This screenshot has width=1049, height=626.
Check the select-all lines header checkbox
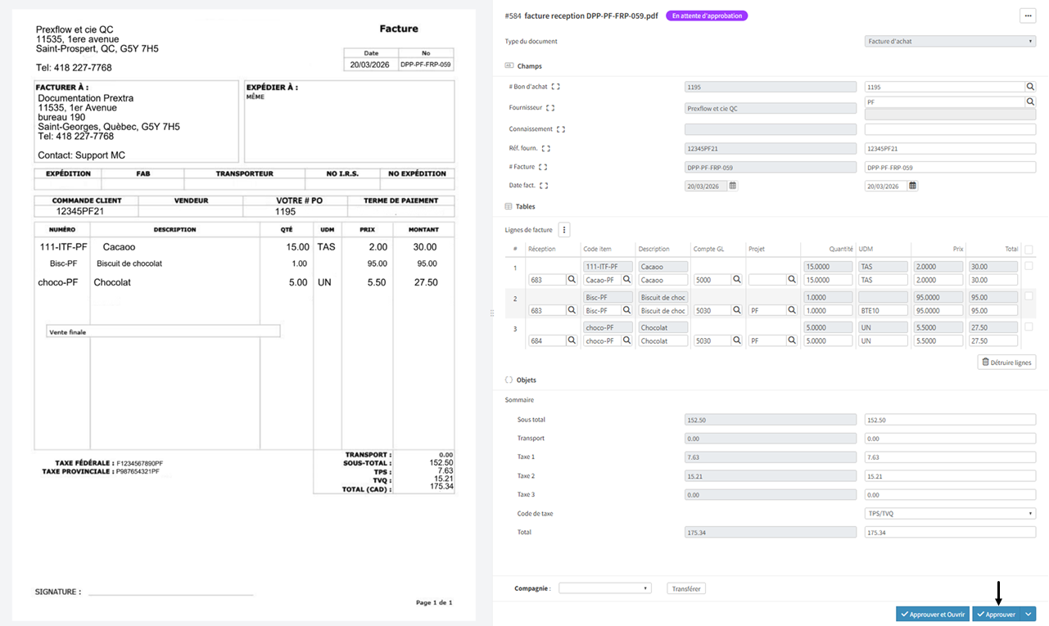1029,250
